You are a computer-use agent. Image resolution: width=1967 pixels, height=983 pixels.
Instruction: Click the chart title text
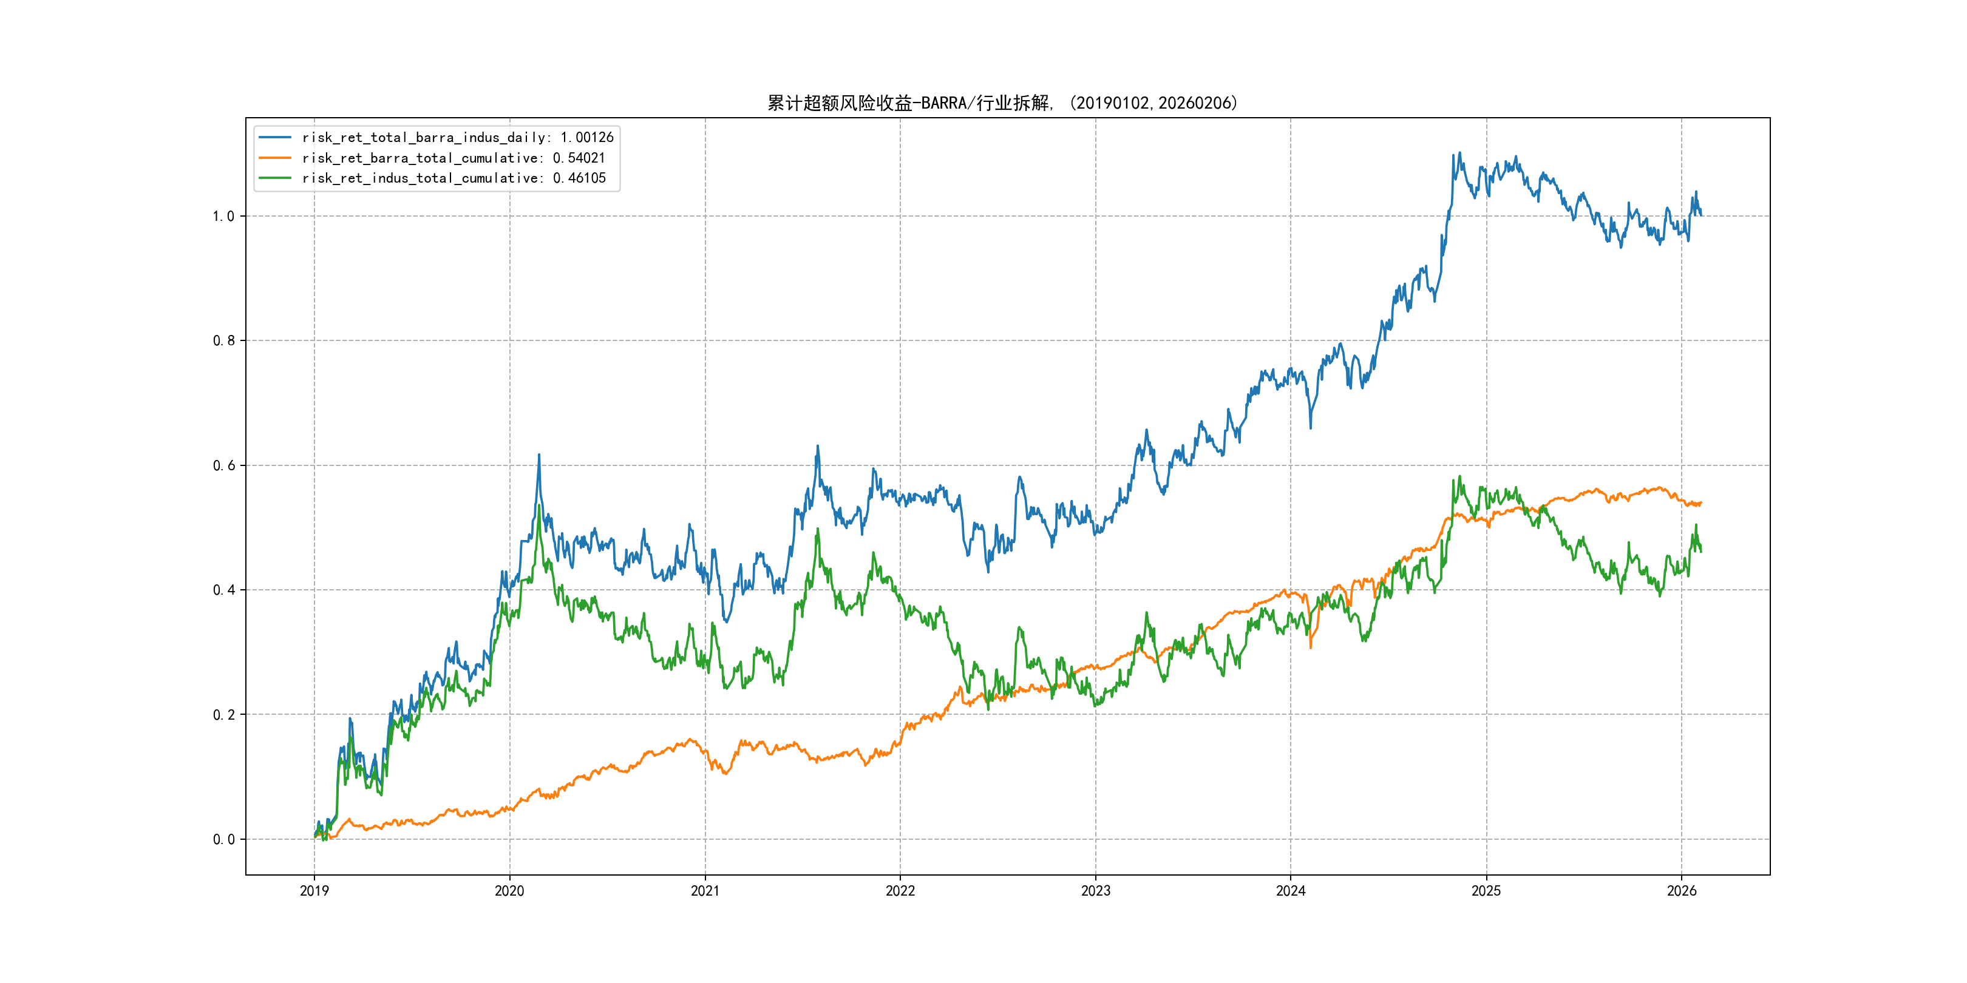tap(1002, 103)
